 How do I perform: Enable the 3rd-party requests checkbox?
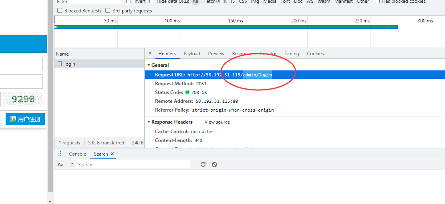(108, 11)
